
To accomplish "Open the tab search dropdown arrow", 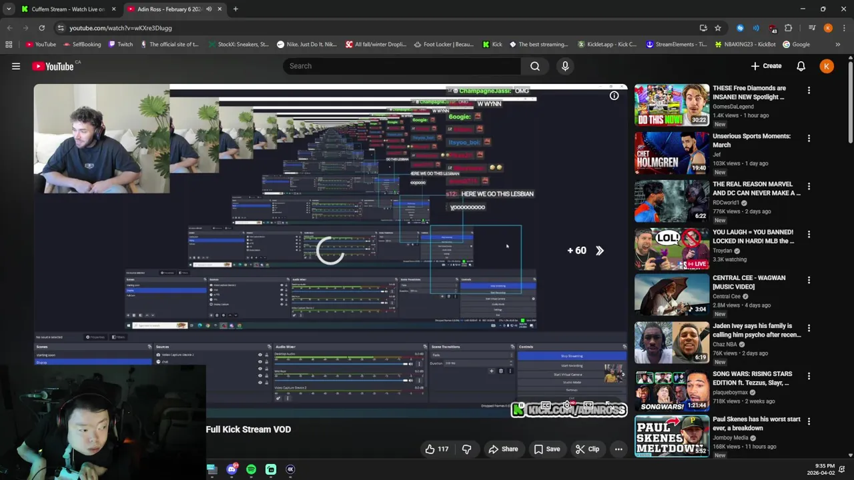I will 9,9.
